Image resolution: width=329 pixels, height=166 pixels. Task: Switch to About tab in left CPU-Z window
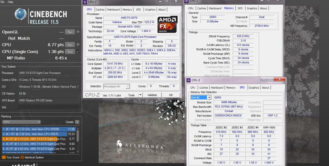point(162,10)
